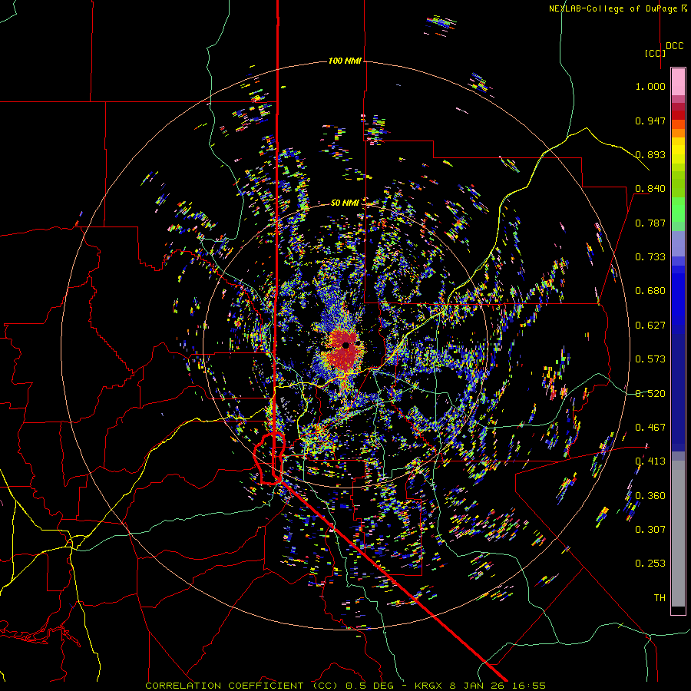Click the TH threshold label

pos(660,598)
